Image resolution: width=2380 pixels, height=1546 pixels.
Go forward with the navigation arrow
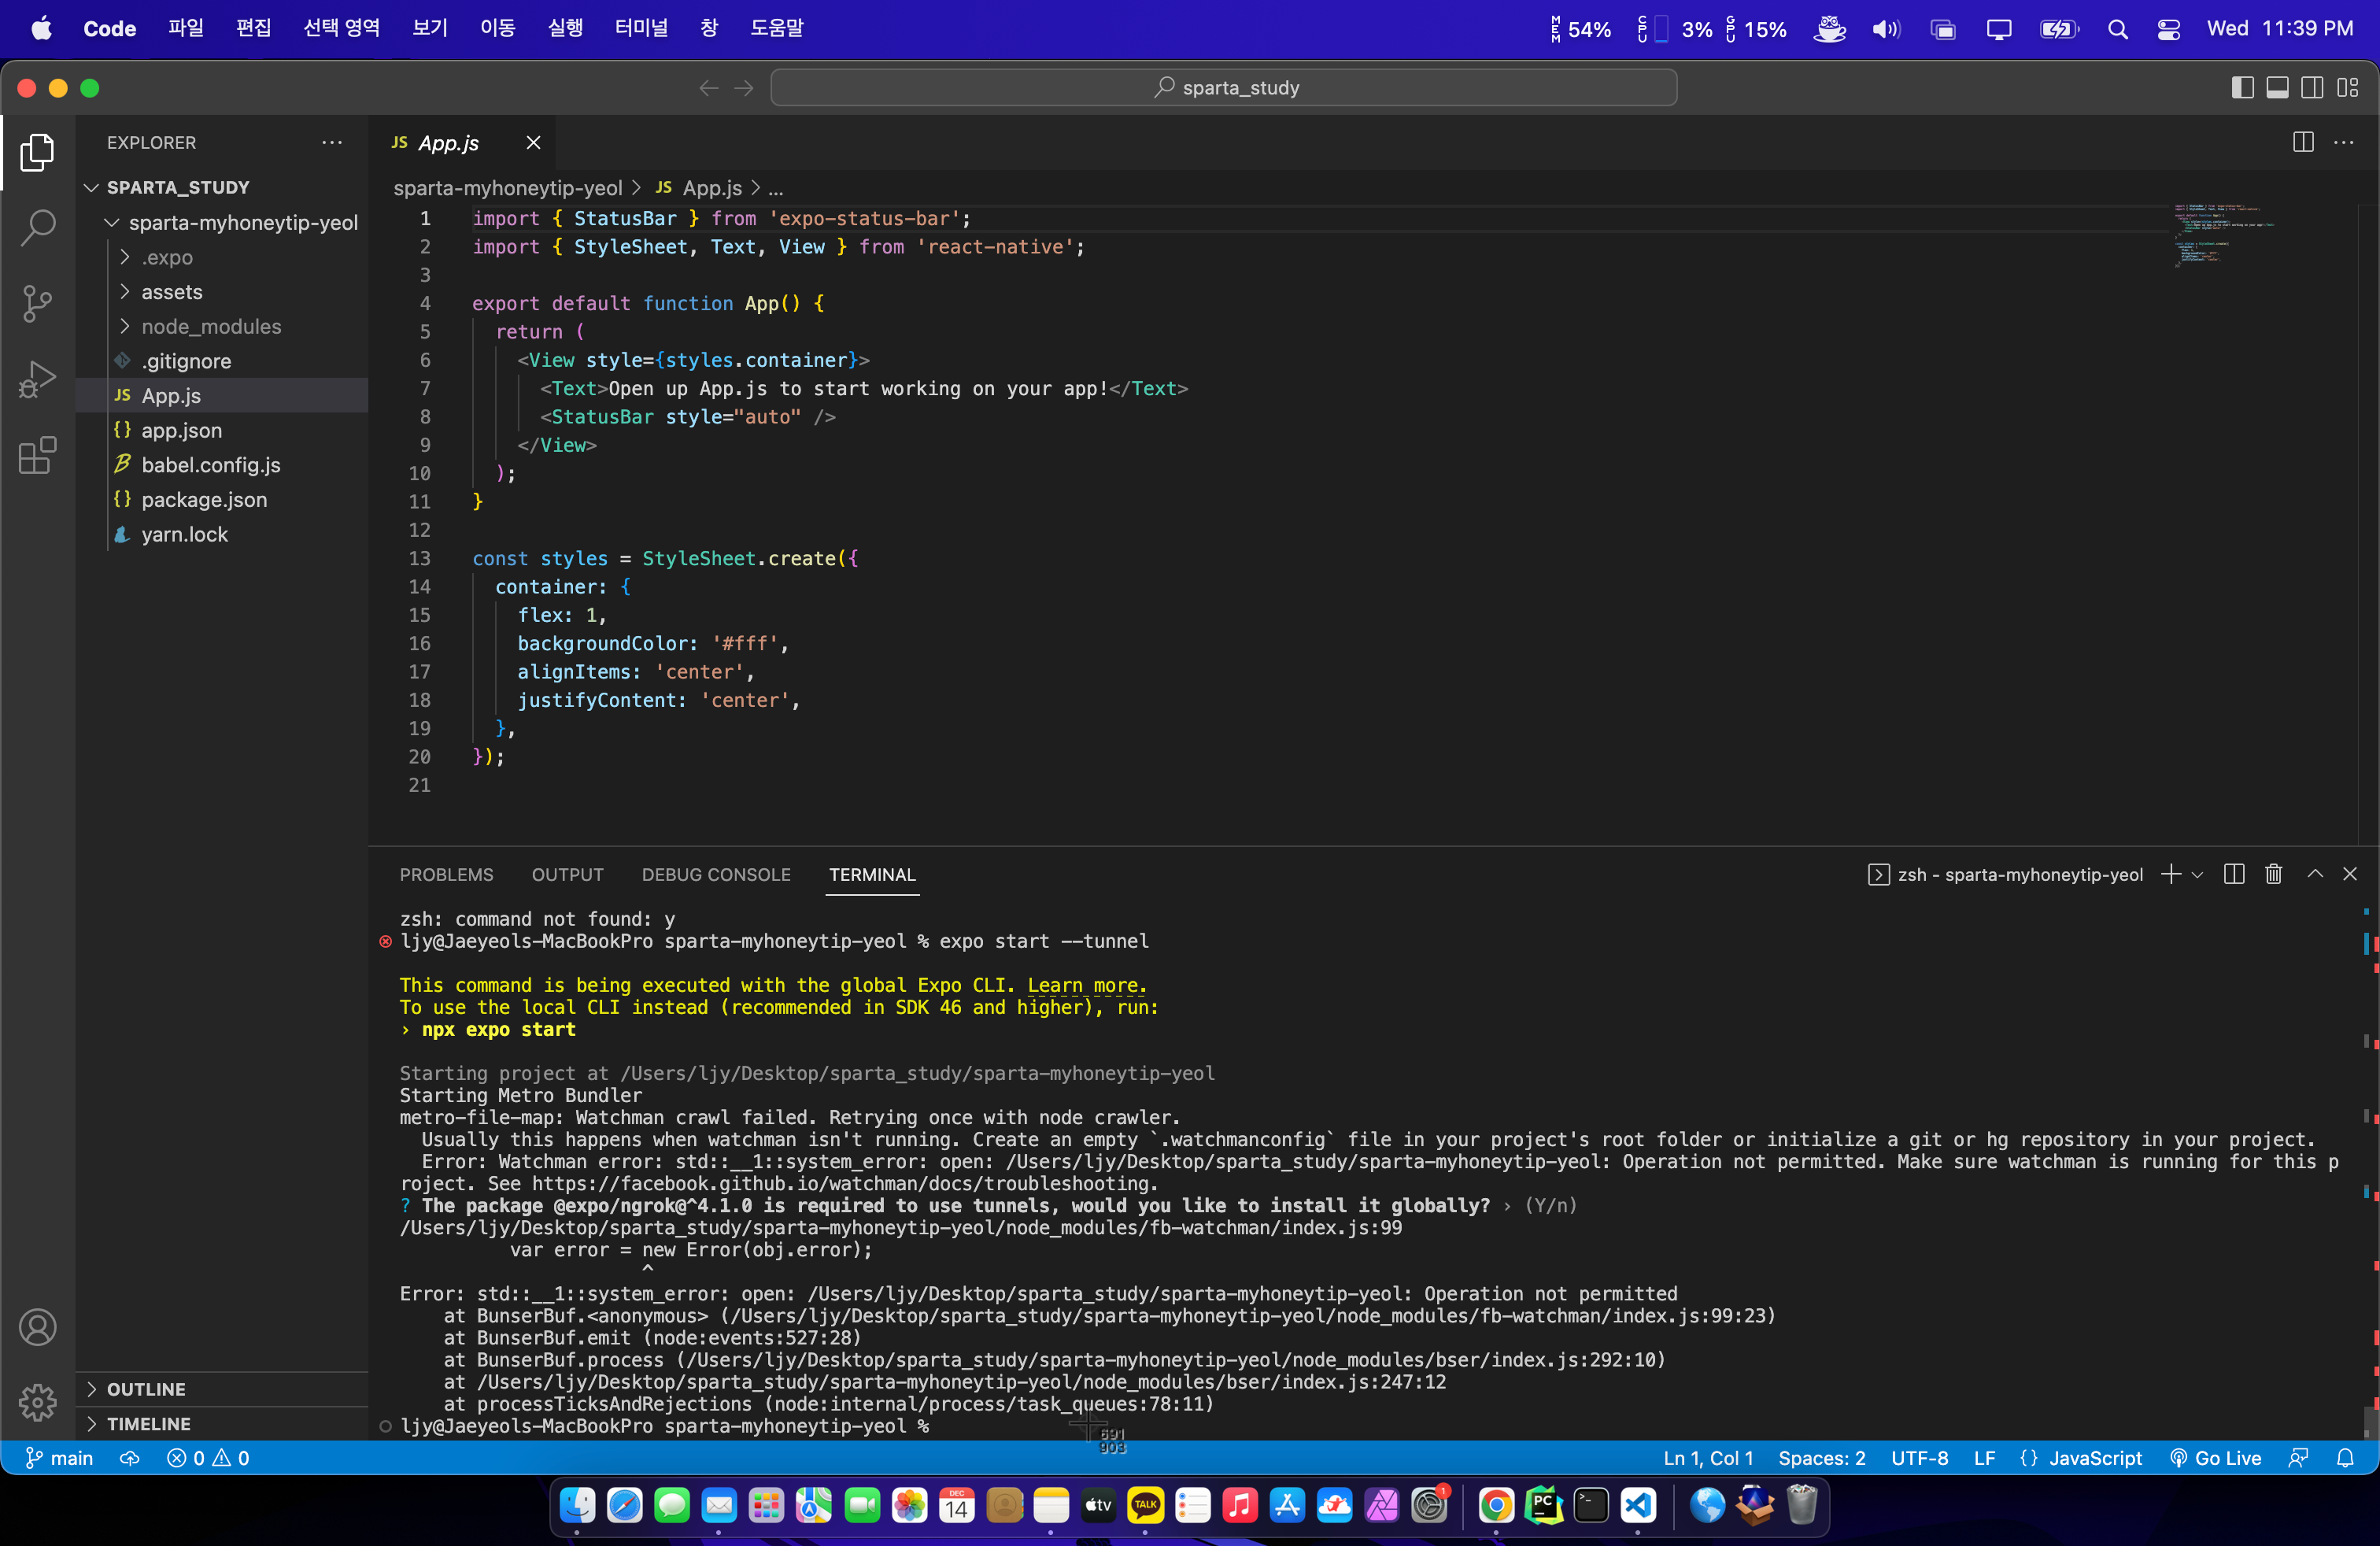[x=744, y=88]
